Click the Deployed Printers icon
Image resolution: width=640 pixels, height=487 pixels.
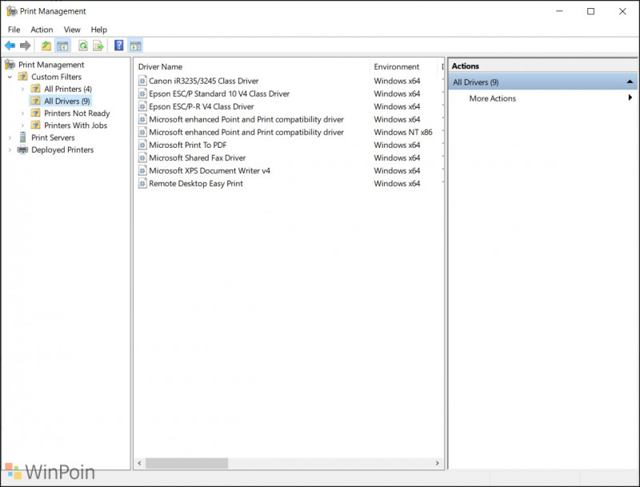[23, 150]
